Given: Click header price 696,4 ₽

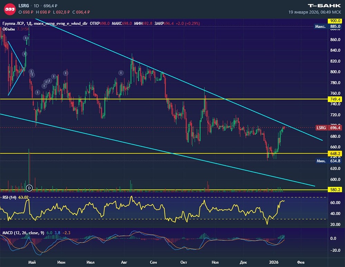Looking at the screenshot, I should click(50, 6).
